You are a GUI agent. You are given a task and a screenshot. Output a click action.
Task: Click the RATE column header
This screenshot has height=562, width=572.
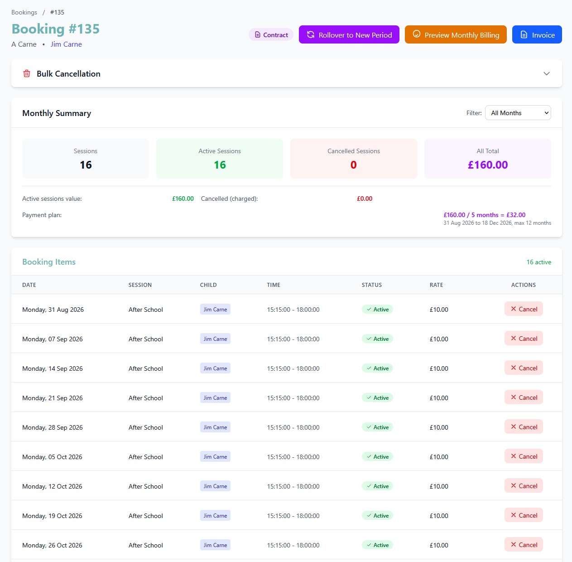point(437,285)
